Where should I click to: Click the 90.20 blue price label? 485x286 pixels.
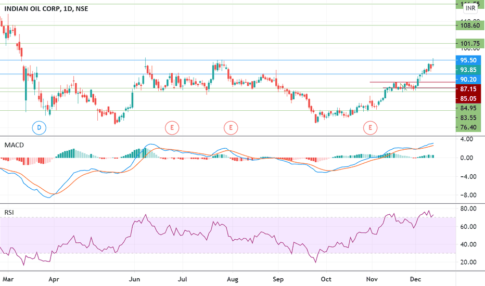[x=468, y=80]
